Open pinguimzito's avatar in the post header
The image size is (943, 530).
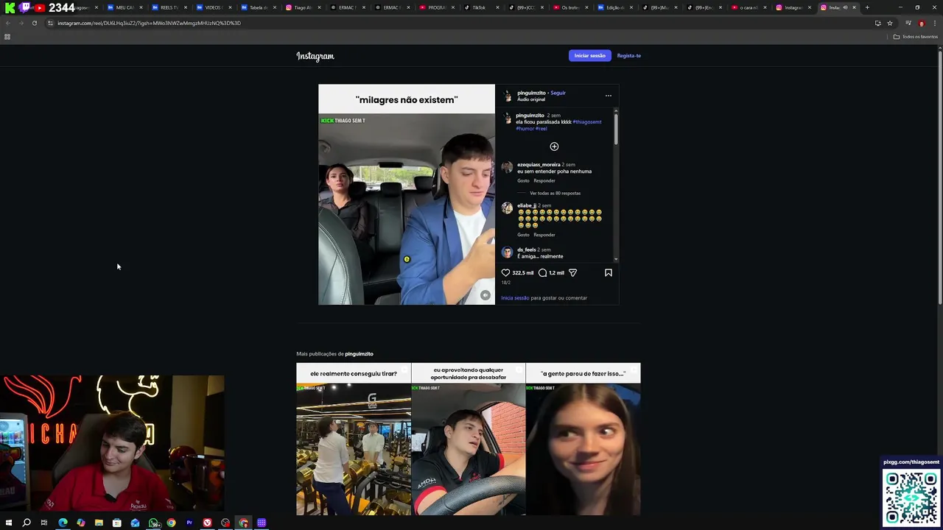[508, 96]
